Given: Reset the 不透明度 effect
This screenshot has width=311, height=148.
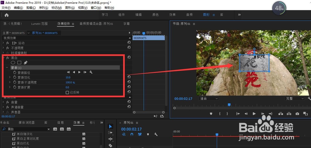Looking at the screenshot, I should (129, 47).
